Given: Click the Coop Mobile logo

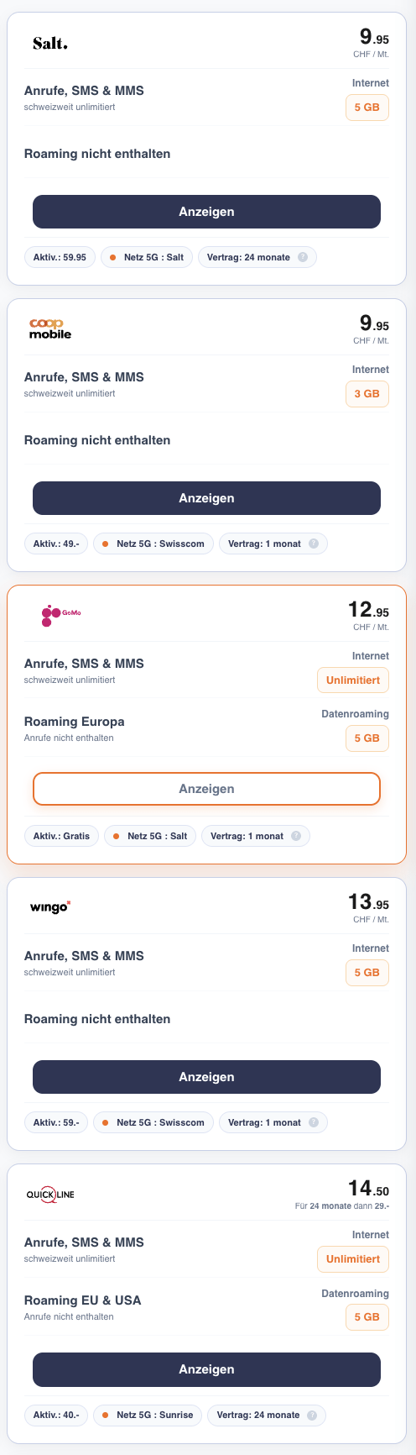Looking at the screenshot, I should (x=50, y=329).
